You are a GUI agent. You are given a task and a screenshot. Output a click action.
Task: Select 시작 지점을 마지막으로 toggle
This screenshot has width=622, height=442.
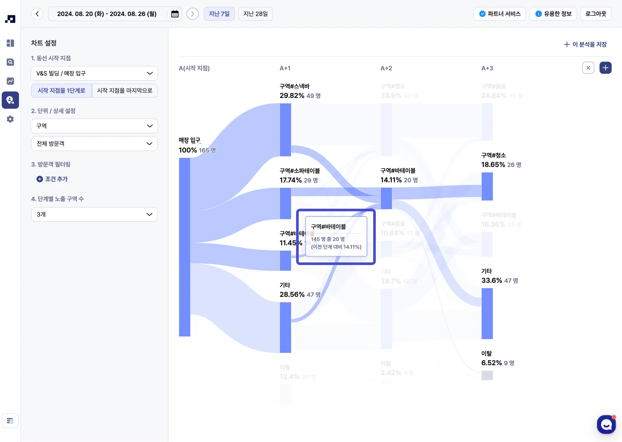(x=125, y=91)
